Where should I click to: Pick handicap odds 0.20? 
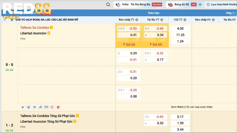click(x=129, y=78)
